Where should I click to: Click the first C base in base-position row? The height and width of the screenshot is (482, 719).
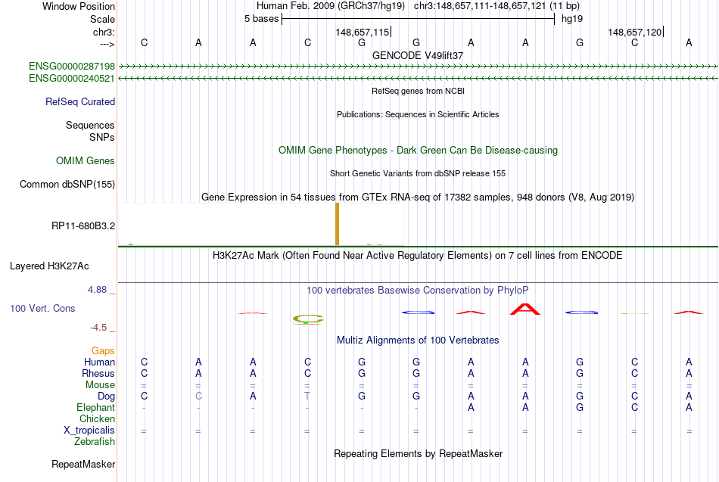(144, 42)
